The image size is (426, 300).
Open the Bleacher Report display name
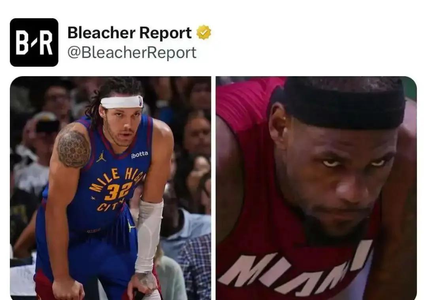[x=129, y=33]
